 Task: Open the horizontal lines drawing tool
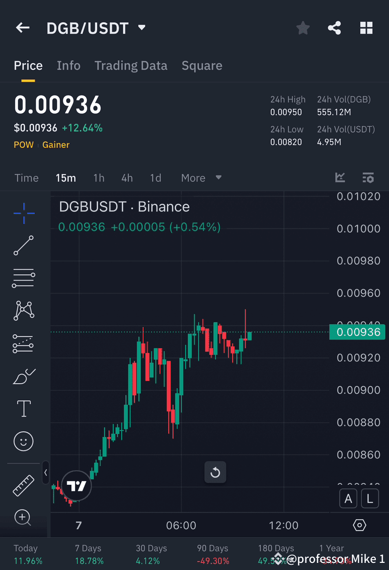pos(23,278)
